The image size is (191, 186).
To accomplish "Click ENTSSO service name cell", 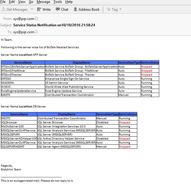I will [23, 79].
